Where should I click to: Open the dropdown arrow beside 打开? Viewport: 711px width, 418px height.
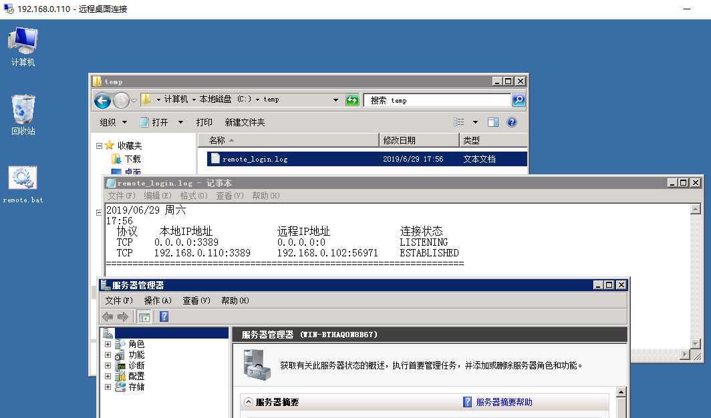coord(180,122)
